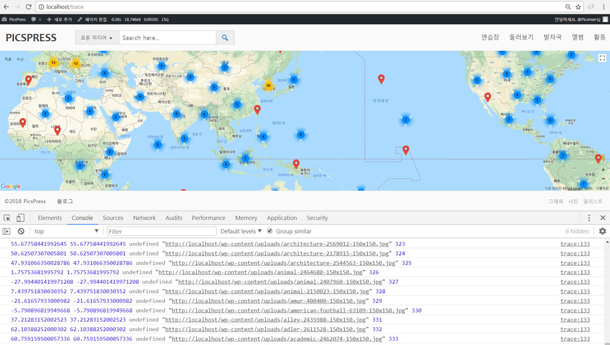Click the 사진 footer link

[573, 202]
